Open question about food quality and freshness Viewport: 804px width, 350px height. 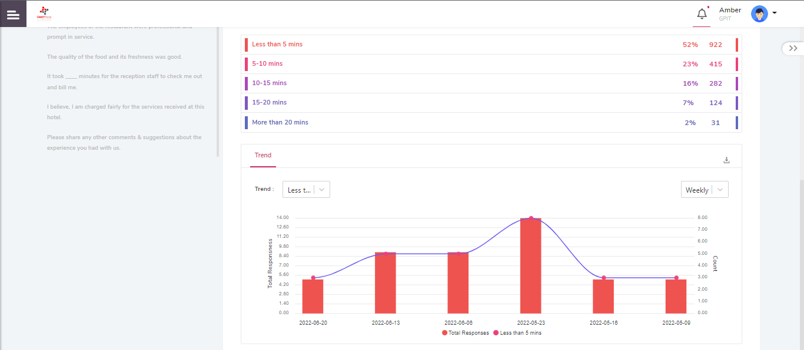(x=115, y=57)
